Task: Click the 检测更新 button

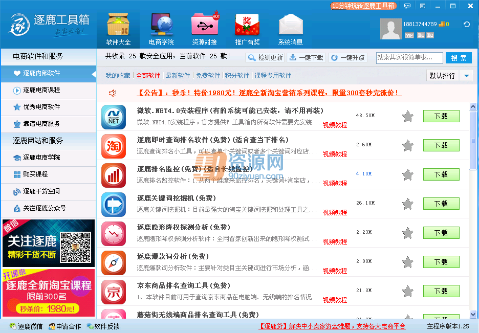Action: [x=265, y=57]
